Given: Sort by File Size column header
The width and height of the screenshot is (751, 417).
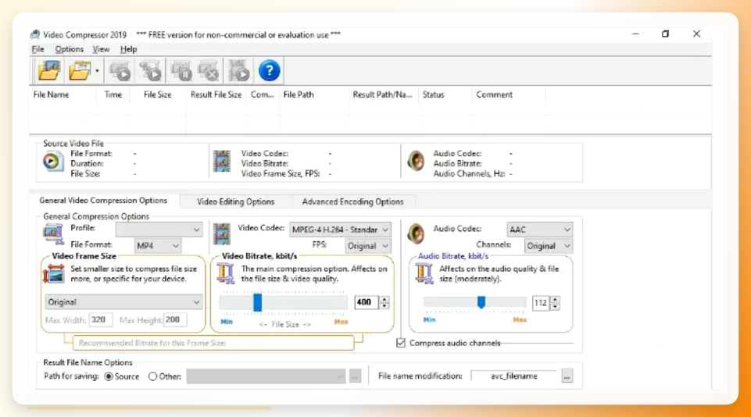Looking at the screenshot, I should [x=158, y=94].
